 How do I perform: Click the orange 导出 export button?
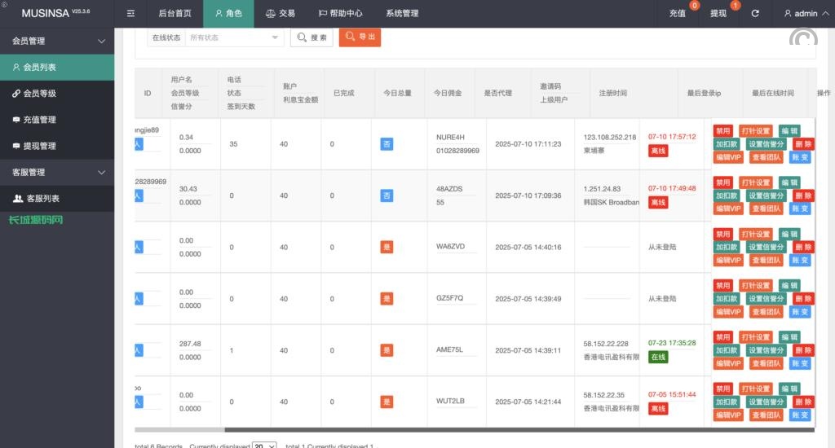tap(360, 37)
